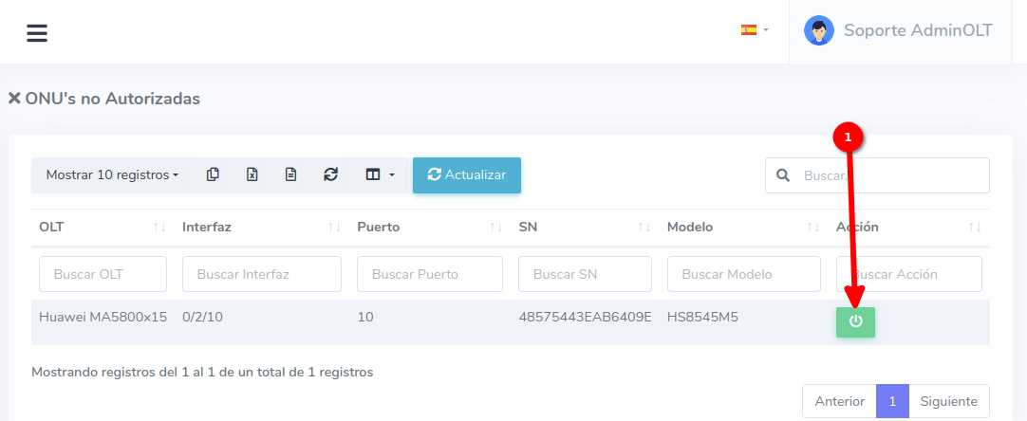Click the Soporte AdminOLT user avatar
The width and height of the screenshot is (1027, 421).
click(818, 30)
